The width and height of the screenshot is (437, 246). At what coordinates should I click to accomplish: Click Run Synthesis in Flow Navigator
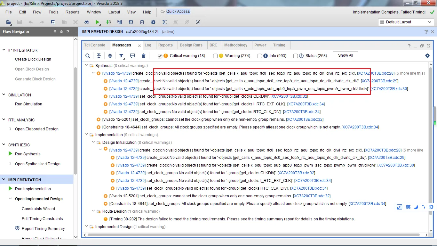point(28,154)
